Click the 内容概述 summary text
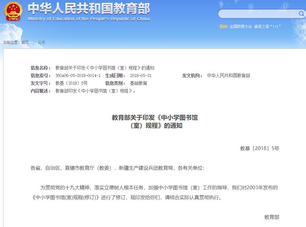 [95, 91]
